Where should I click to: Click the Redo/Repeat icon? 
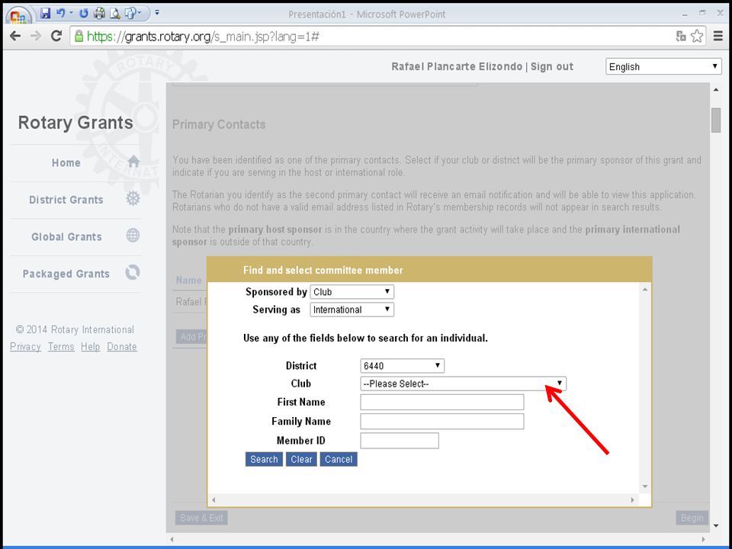click(x=84, y=13)
